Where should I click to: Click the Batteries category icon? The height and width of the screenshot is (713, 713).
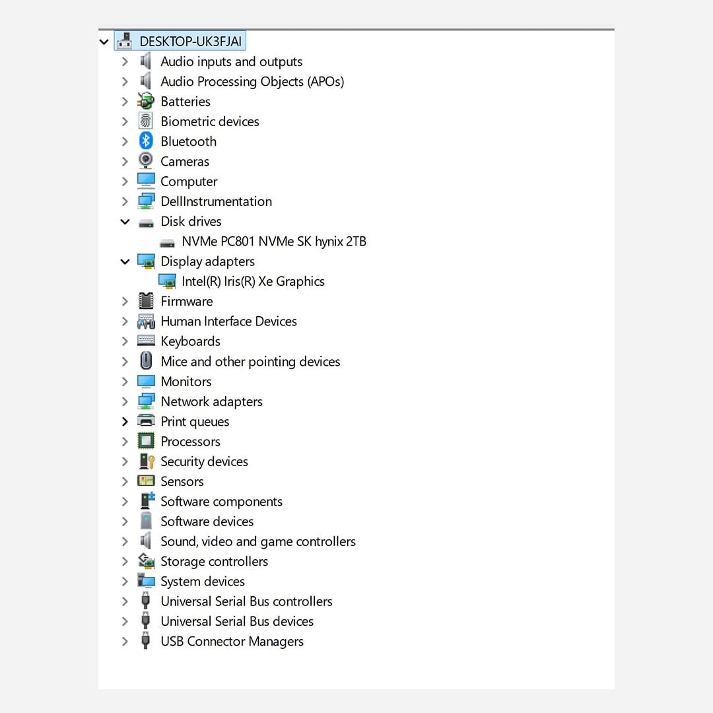click(146, 102)
